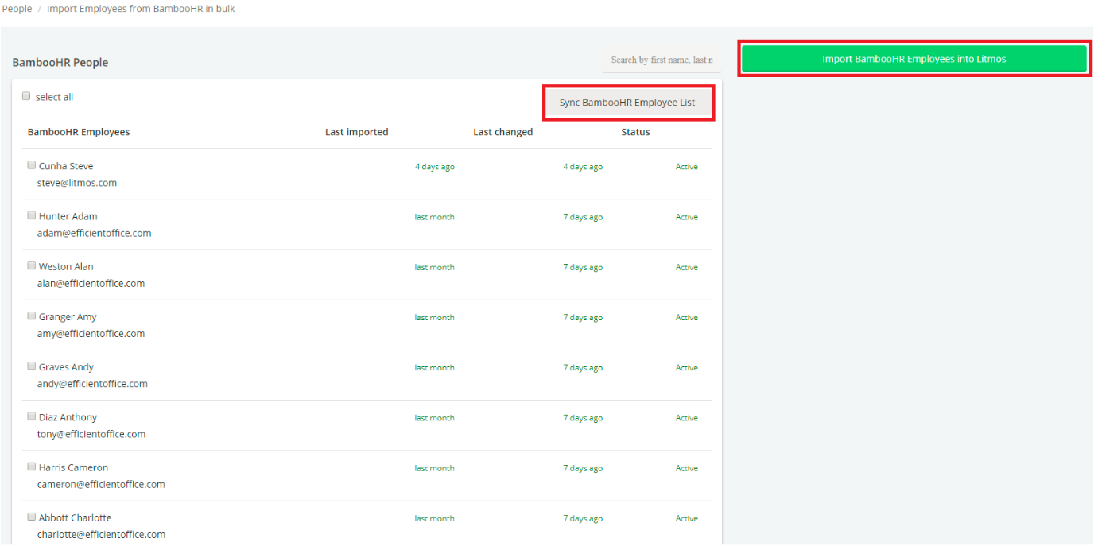Click the Status column header
Viewport: 1098px width, 546px height.
click(635, 132)
